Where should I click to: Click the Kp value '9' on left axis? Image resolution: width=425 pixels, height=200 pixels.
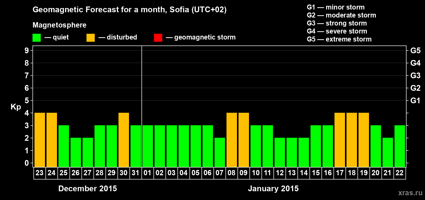(27, 50)
